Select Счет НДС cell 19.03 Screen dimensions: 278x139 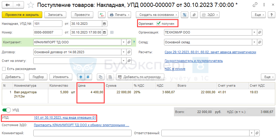tap(262, 96)
